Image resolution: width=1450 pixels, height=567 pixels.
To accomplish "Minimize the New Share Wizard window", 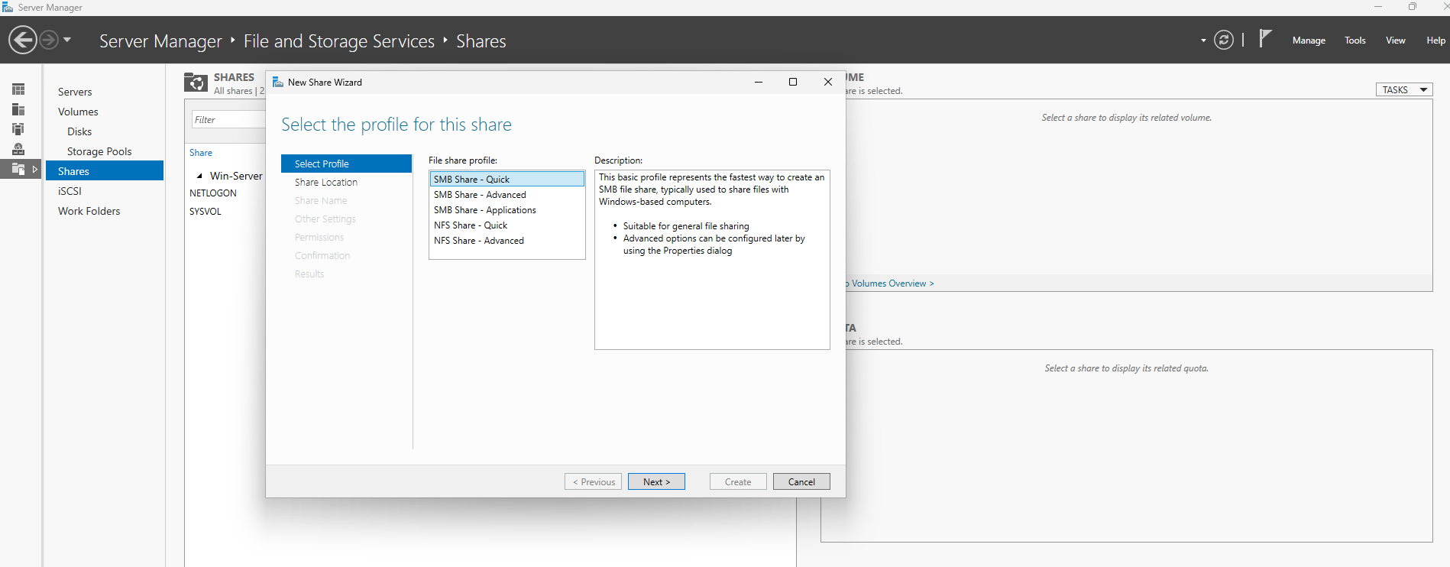I will (x=759, y=82).
